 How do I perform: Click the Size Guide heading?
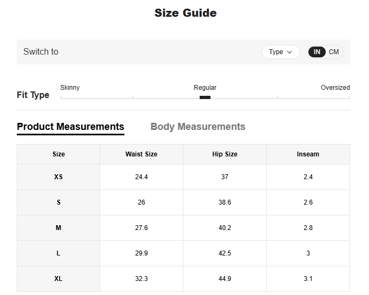(185, 13)
